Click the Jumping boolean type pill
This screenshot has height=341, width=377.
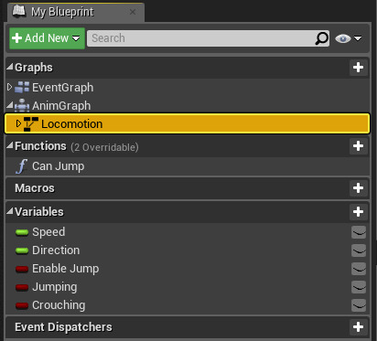pyautogui.click(x=22, y=287)
